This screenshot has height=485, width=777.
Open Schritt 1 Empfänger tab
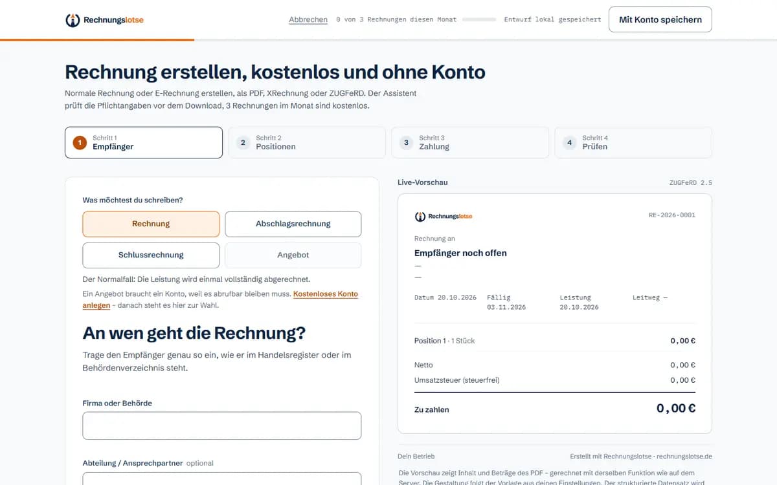point(144,142)
